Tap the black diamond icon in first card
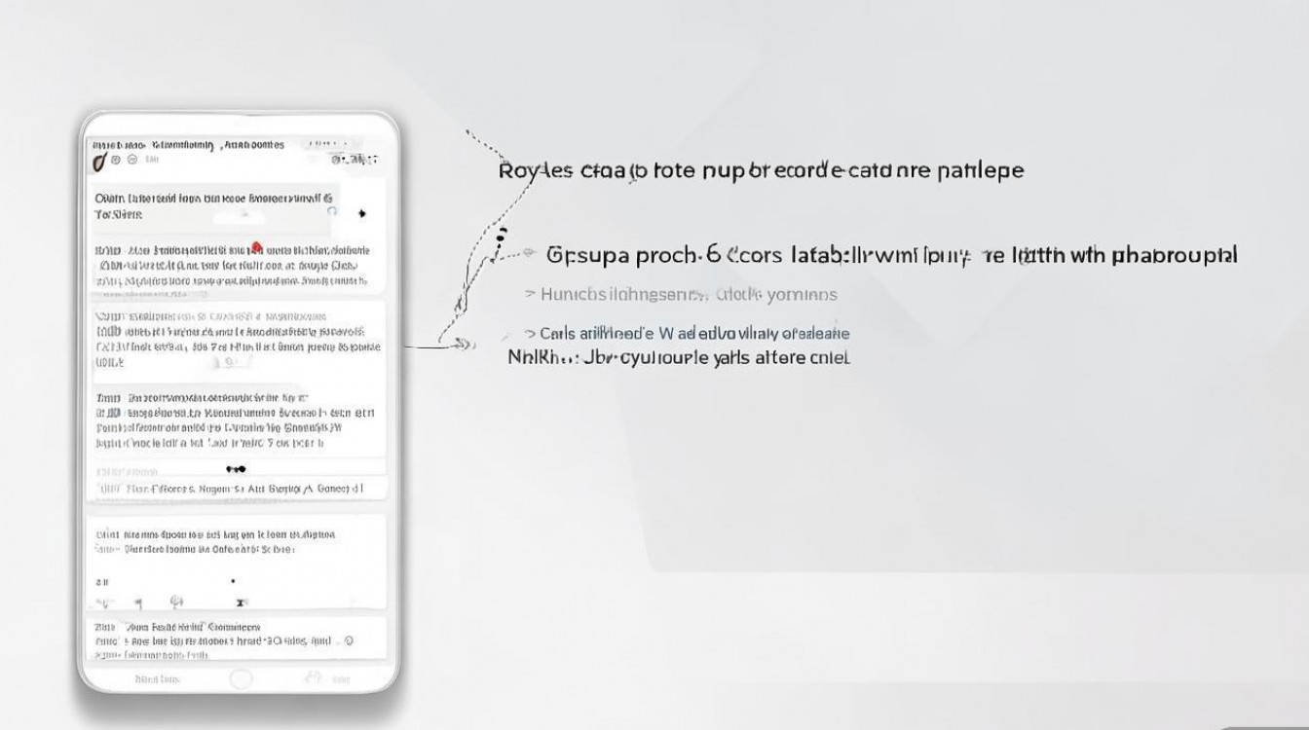This screenshot has height=730, width=1309. click(x=362, y=213)
